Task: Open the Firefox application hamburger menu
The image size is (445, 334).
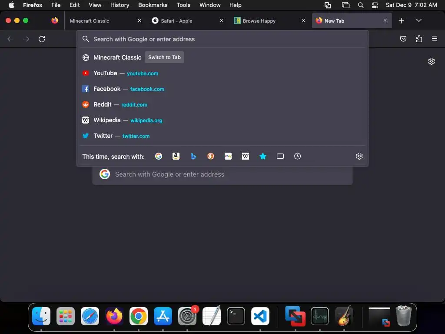Action: [435, 39]
